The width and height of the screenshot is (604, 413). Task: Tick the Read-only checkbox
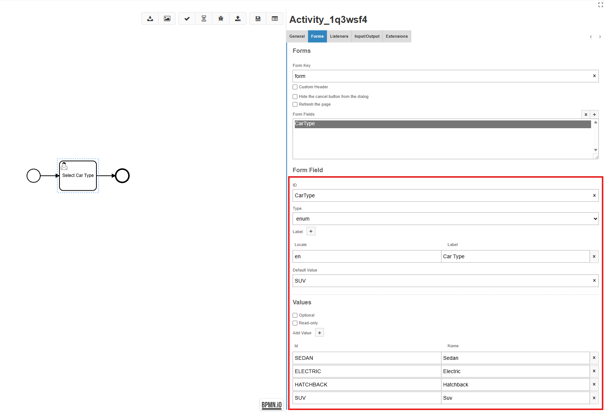tap(295, 323)
